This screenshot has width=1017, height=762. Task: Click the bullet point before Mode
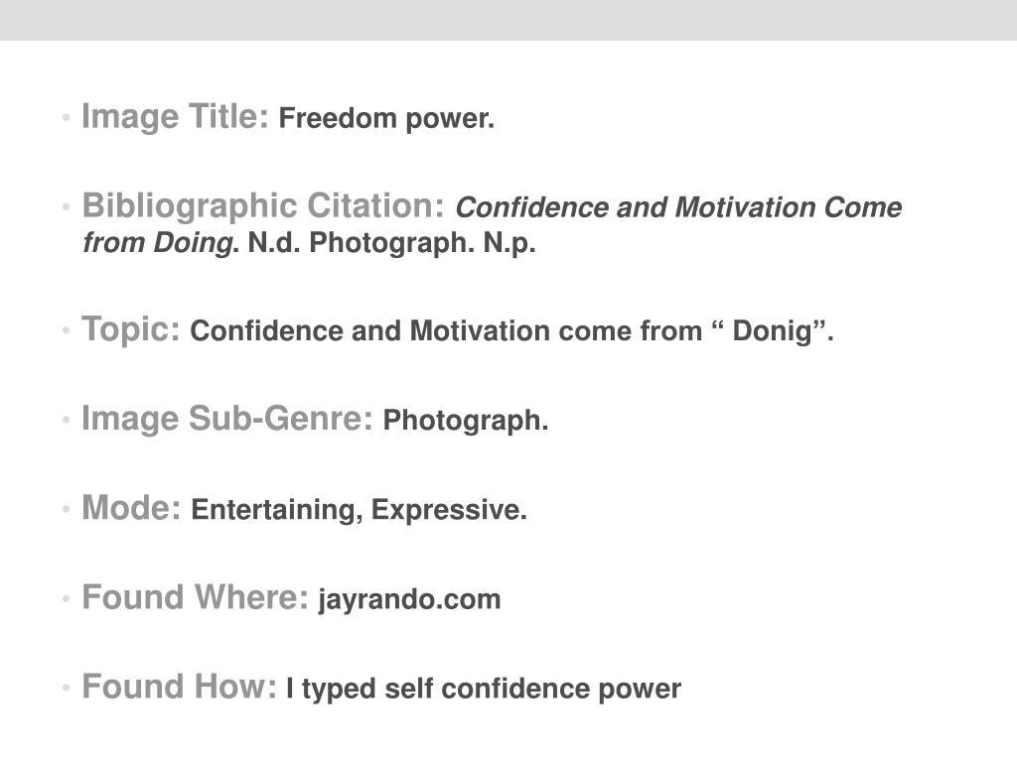pyautogui.click(x=66, y=509)
